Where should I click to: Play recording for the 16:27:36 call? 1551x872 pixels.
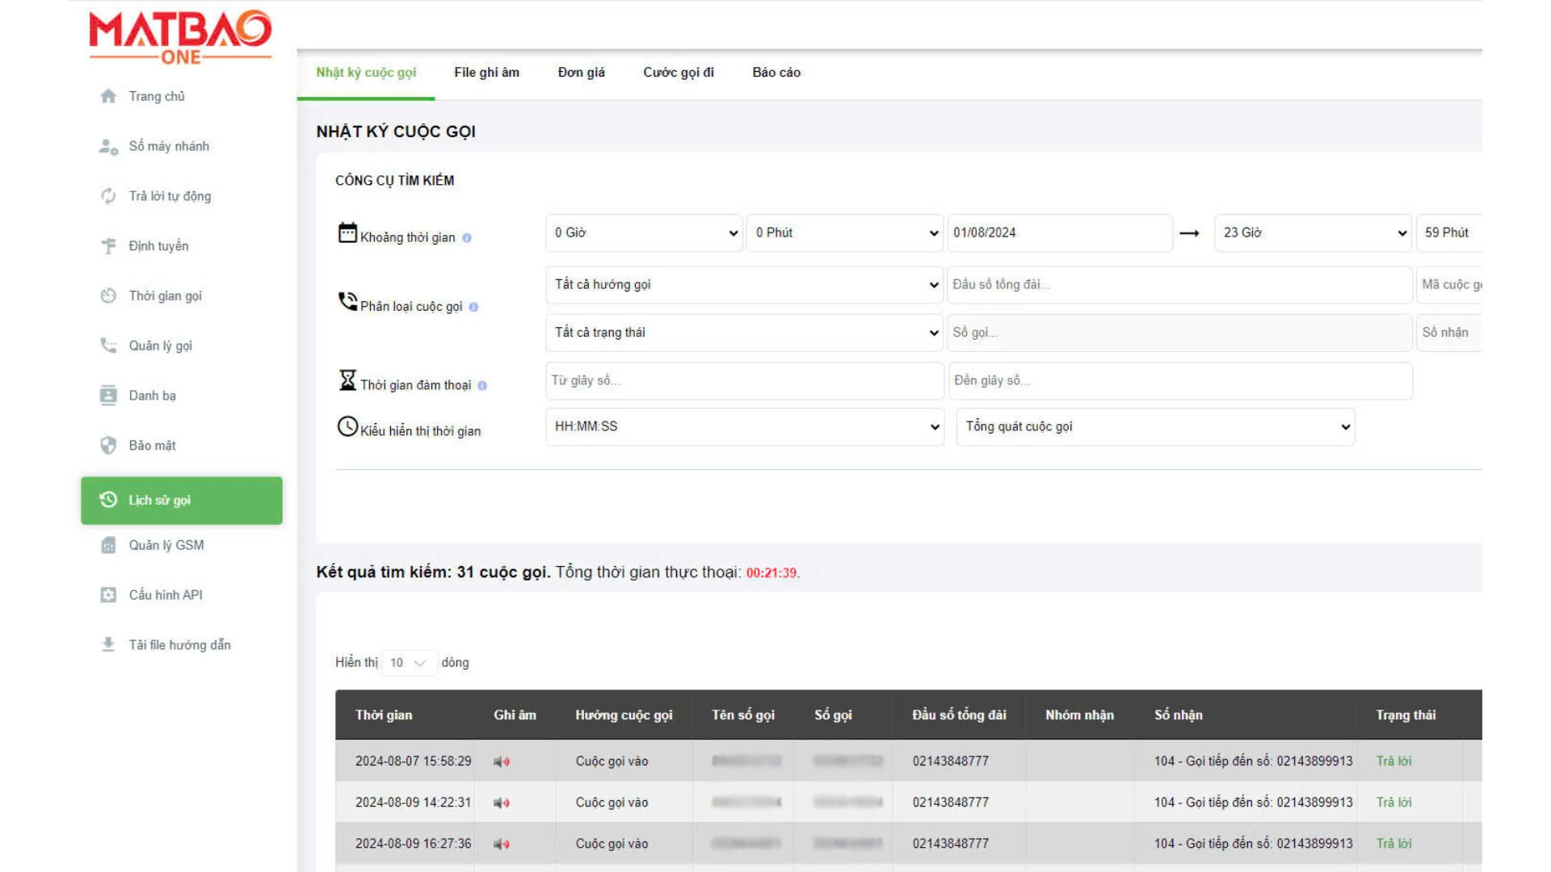click(502, 844)
